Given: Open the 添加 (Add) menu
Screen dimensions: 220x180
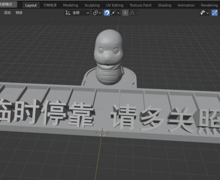Looking at the screenshot, I should [7, 13].
